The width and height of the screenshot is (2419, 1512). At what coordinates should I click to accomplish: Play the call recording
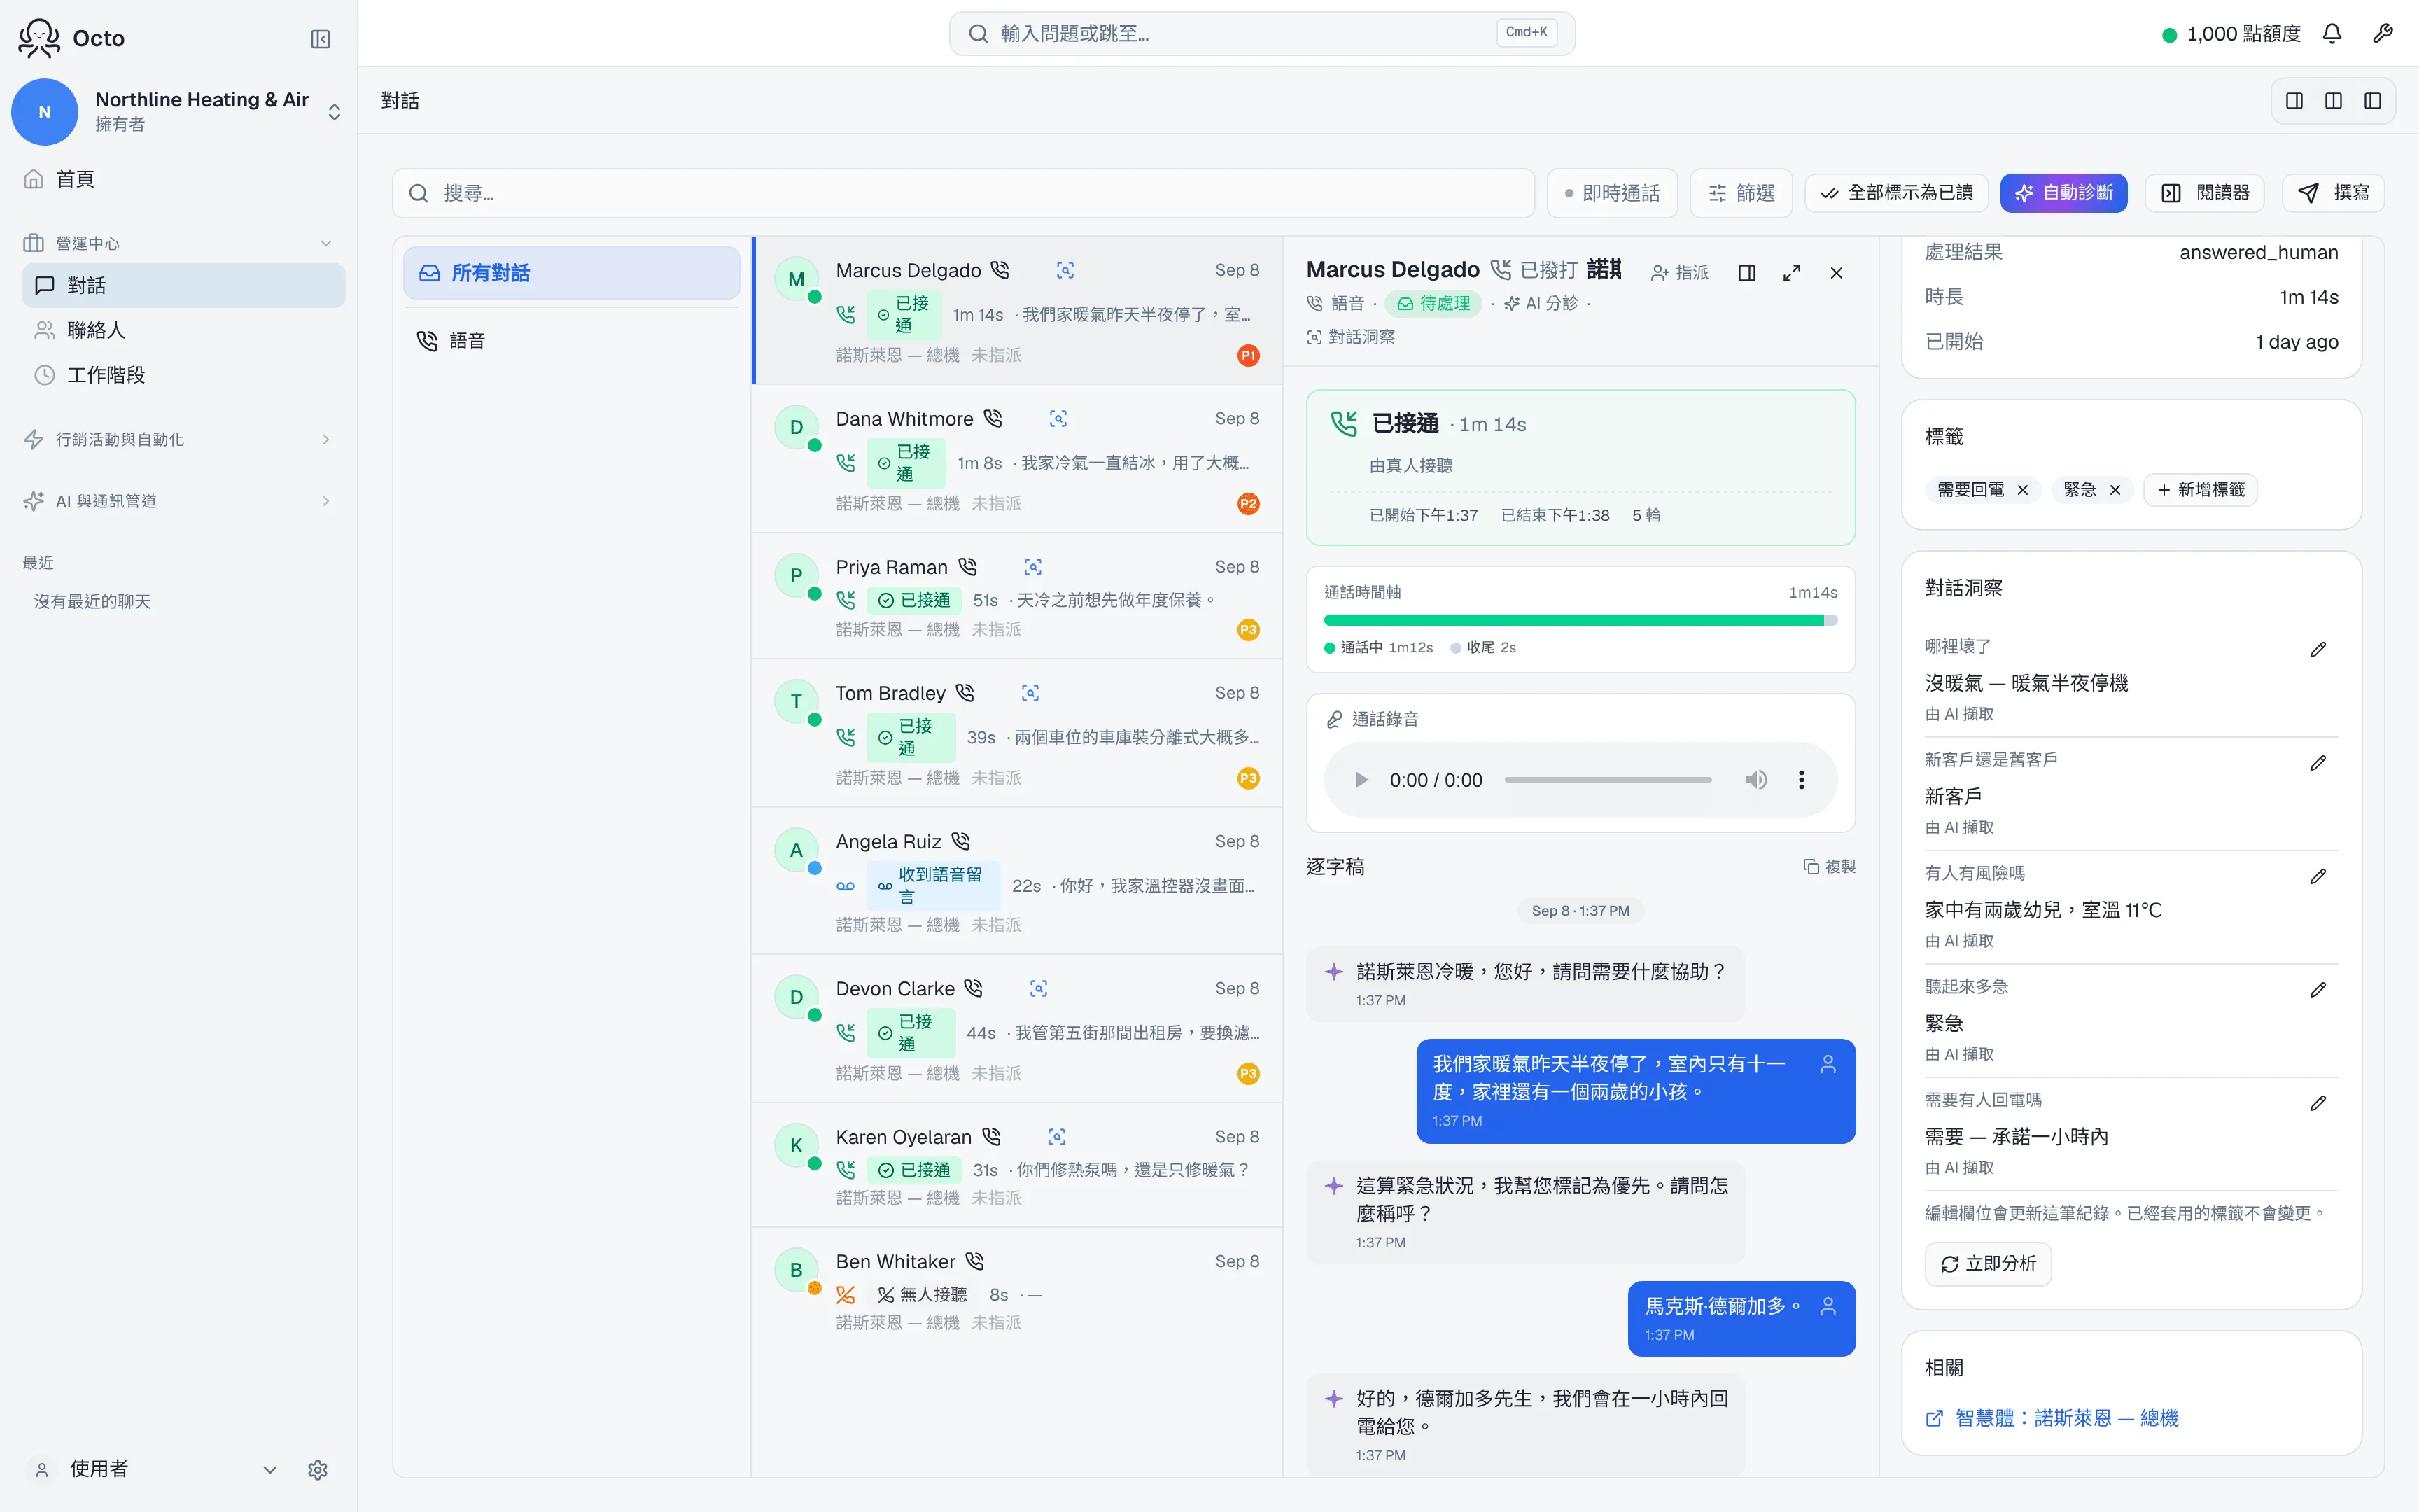1361,780
